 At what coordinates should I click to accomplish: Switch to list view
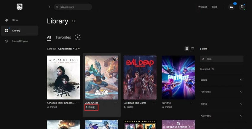(192, 49)
